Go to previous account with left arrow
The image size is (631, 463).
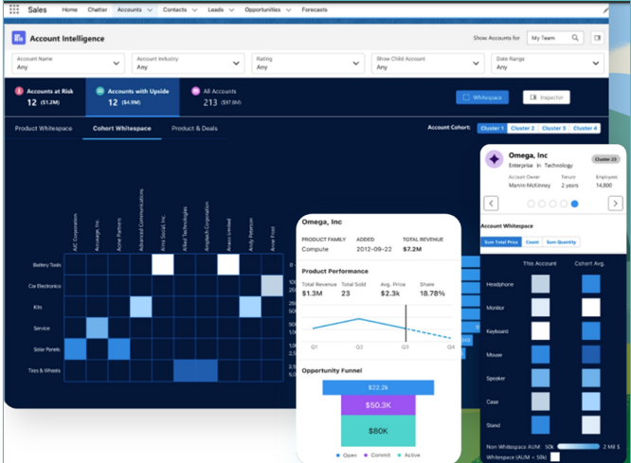[491, 203]
